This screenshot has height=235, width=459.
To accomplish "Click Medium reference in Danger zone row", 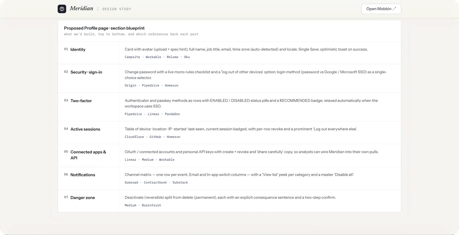I will tap(131, 205).
